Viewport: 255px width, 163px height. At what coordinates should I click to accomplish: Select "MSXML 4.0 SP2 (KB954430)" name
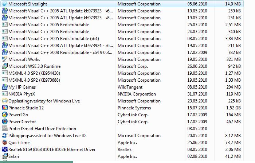click(34, 73)
